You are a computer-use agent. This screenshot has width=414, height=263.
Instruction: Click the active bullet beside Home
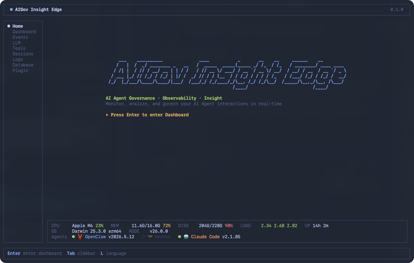pyautogui.click(x=9, y=26)
